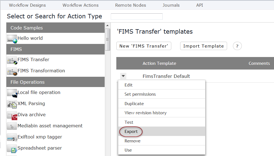Click the Diva archive icon
This screenshot has width=274, height=156.
coord(12,116)
